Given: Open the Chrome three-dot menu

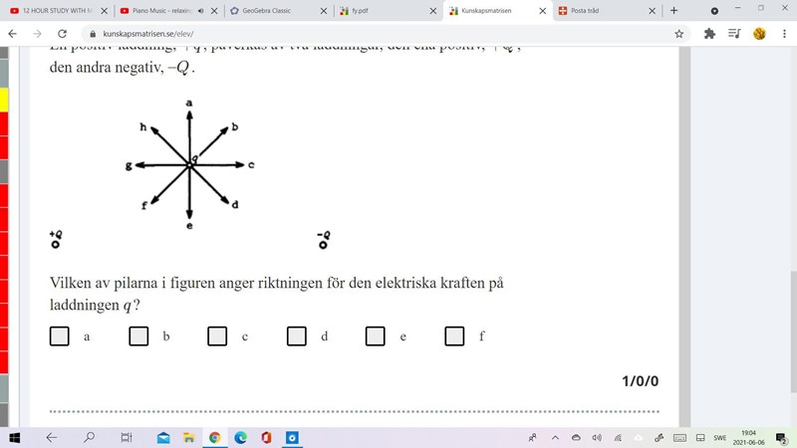Looking at the screenshot, I should 783,33.
